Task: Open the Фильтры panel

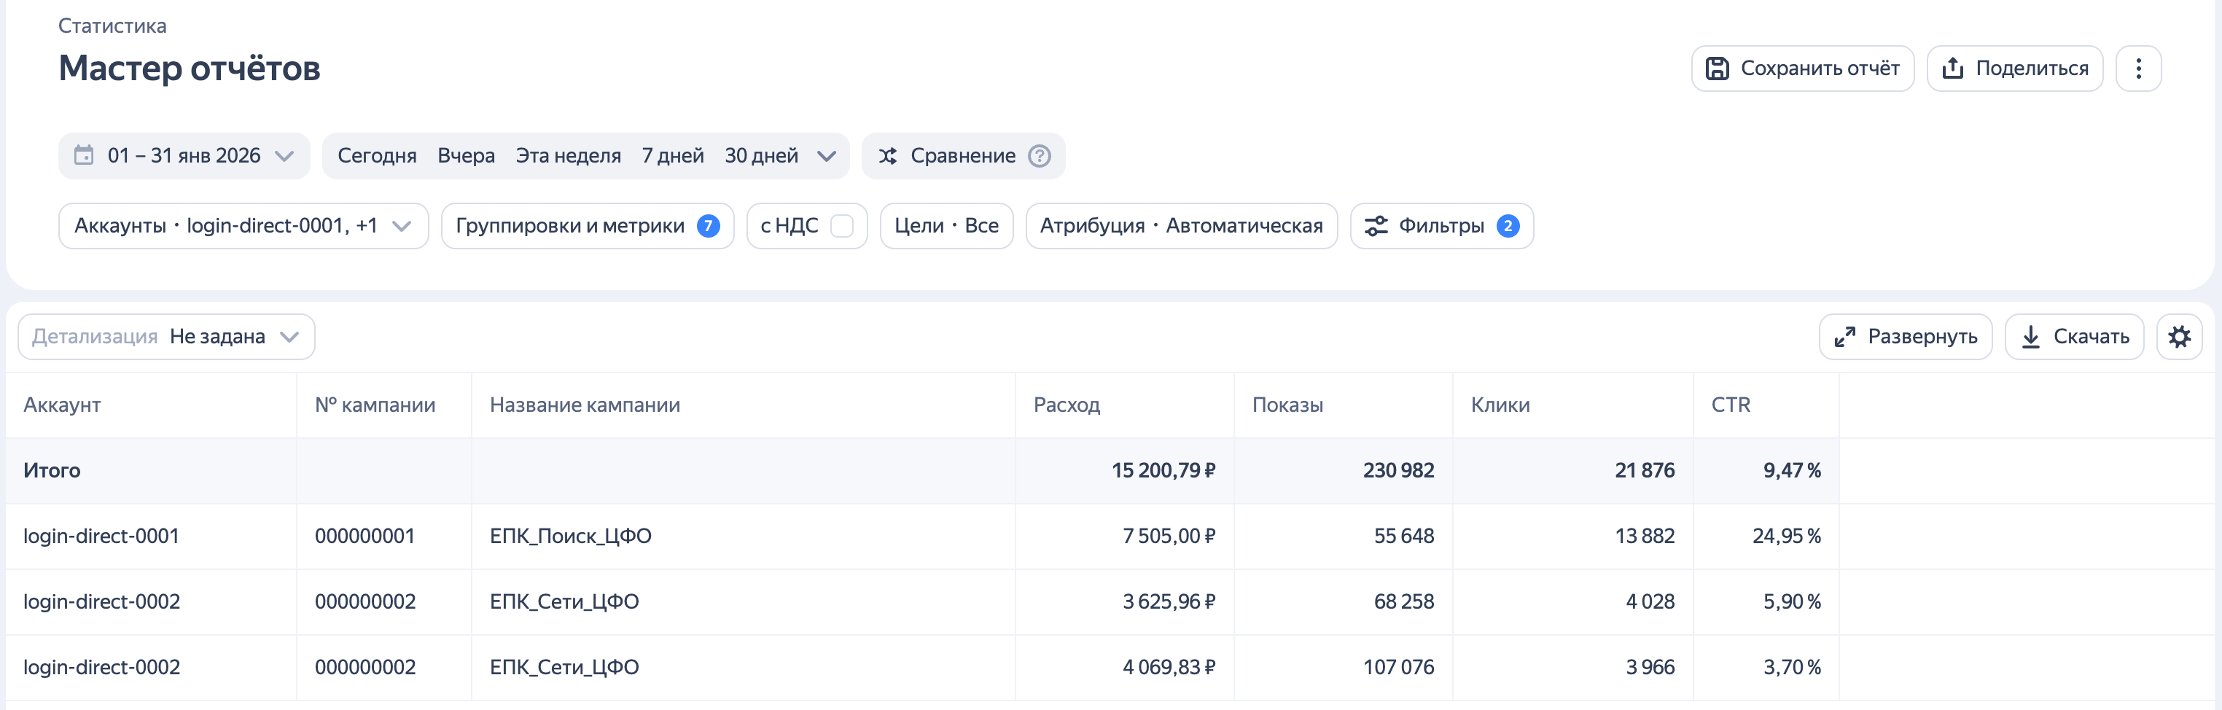Action: click(1441, 226)
